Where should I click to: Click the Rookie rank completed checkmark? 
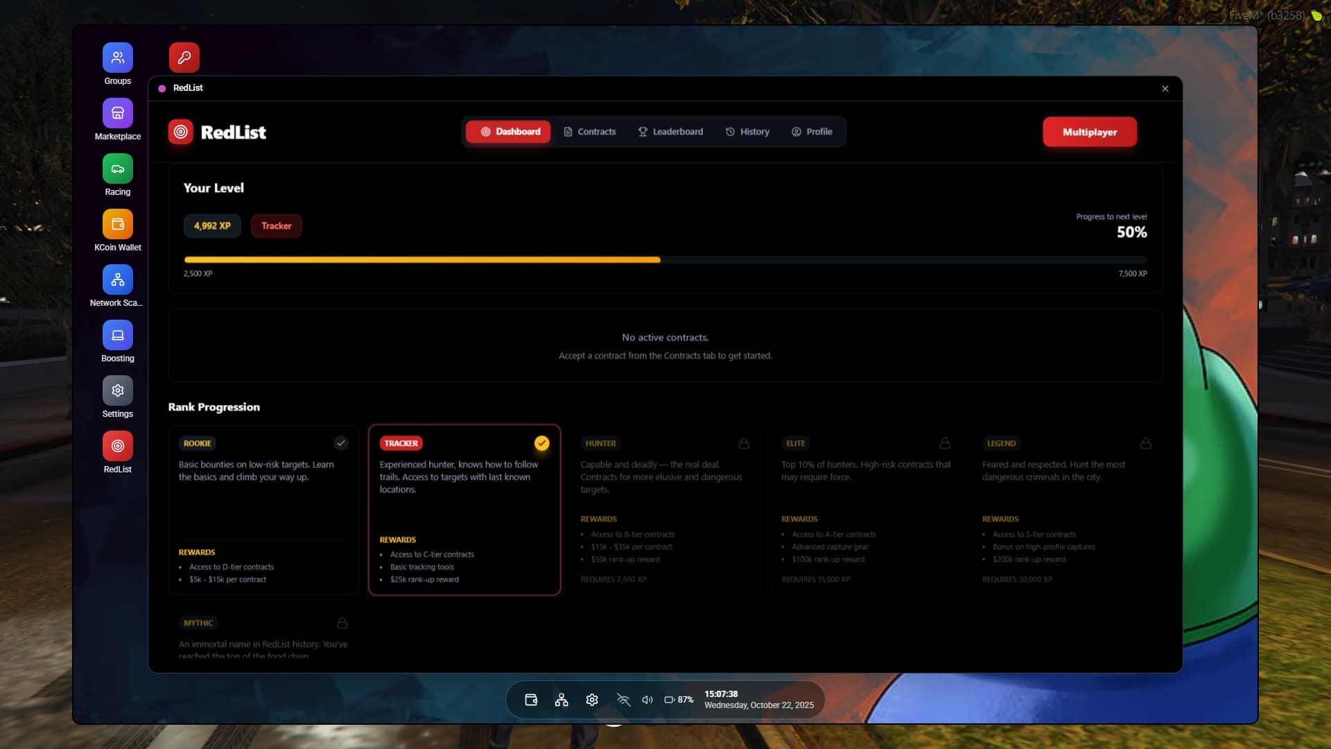tap(341, 442)
